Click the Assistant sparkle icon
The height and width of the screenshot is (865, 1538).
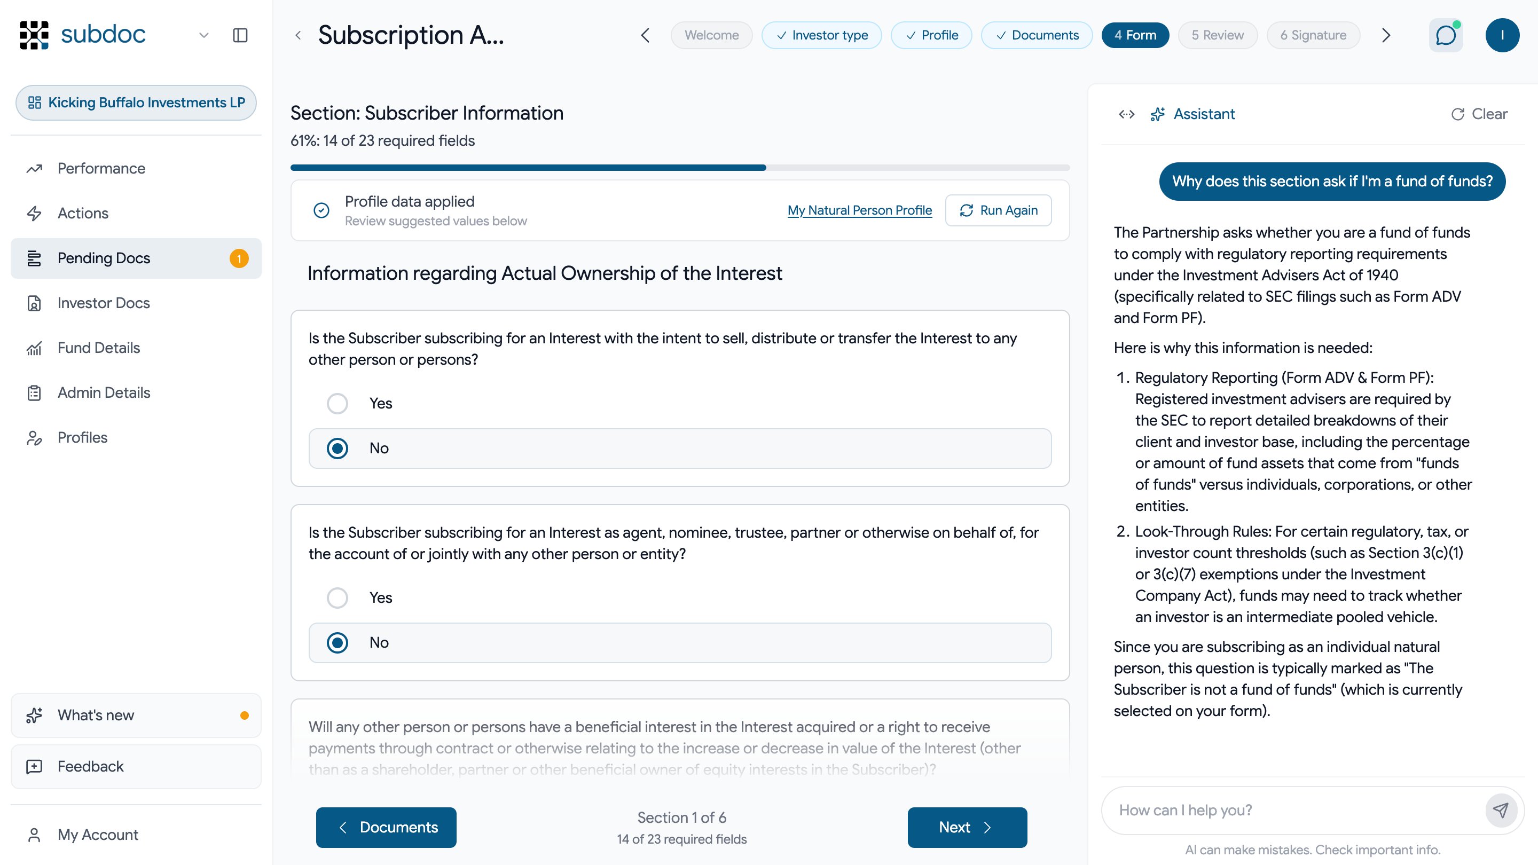pos(1158,114)
